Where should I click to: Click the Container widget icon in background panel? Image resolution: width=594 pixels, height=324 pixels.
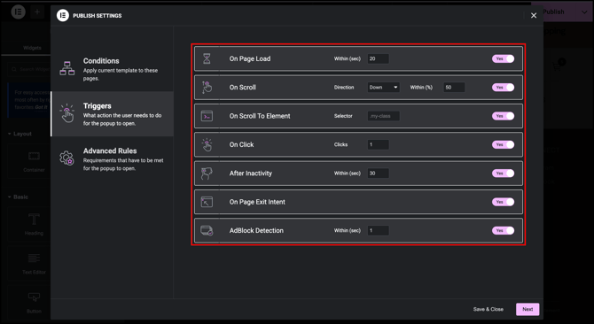click(x=34, y=156)
